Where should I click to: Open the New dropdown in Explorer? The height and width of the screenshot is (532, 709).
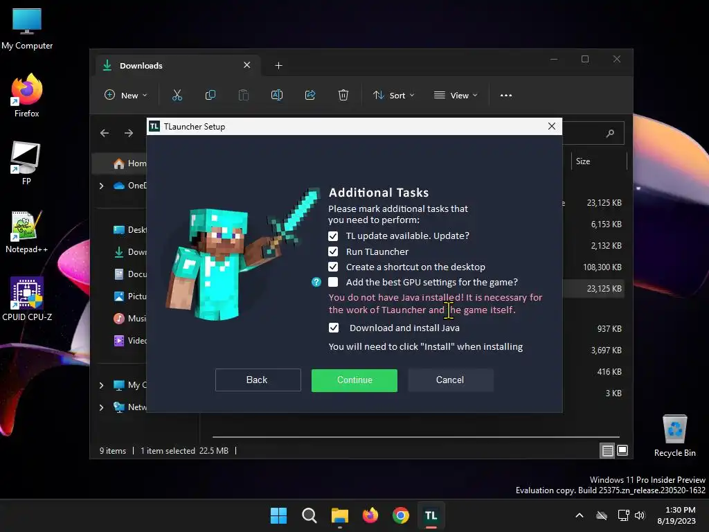click(126, 96)
